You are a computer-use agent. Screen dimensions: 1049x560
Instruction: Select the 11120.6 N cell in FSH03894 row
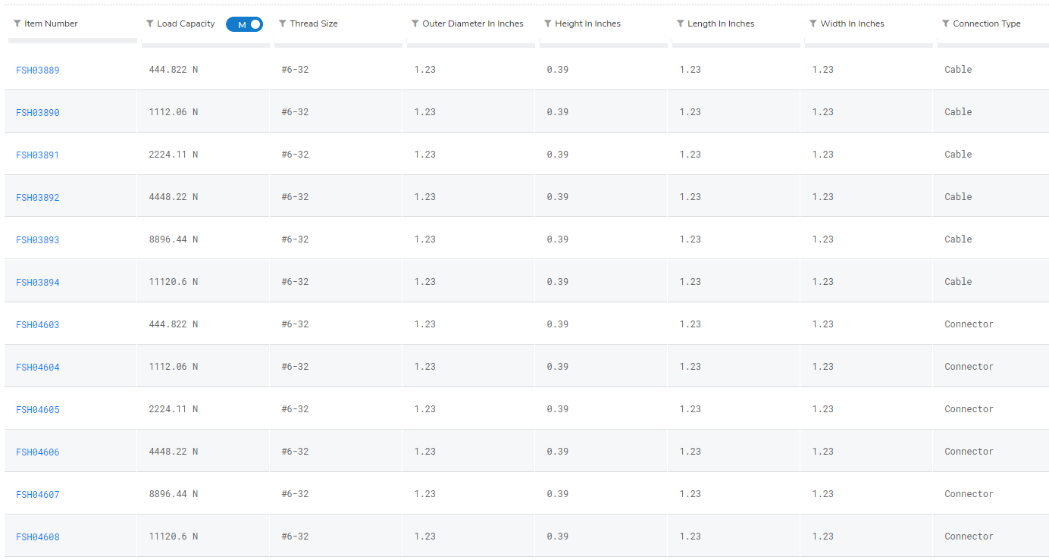pos(174,282)
